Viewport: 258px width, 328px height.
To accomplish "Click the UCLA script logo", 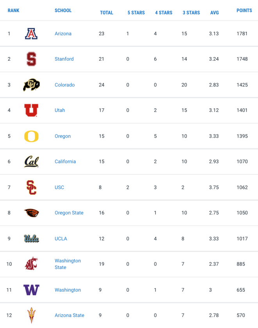I will click(x=31, y=238).
